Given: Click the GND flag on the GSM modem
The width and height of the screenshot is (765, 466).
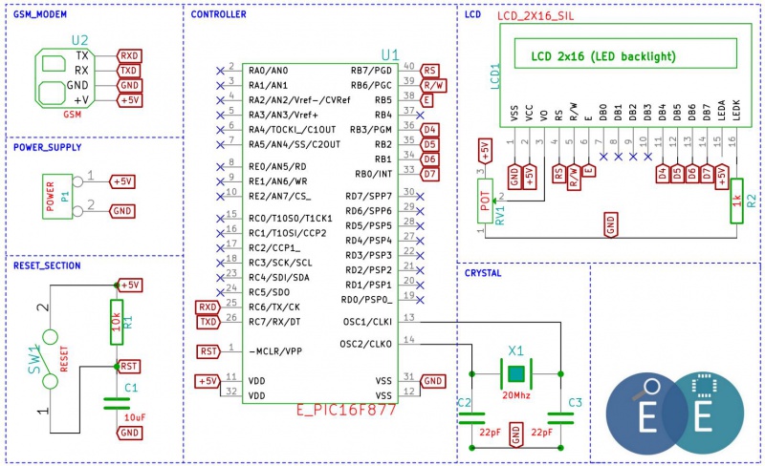Looking at the screenshot, I should pyautogui.click(x=129, y=85).
